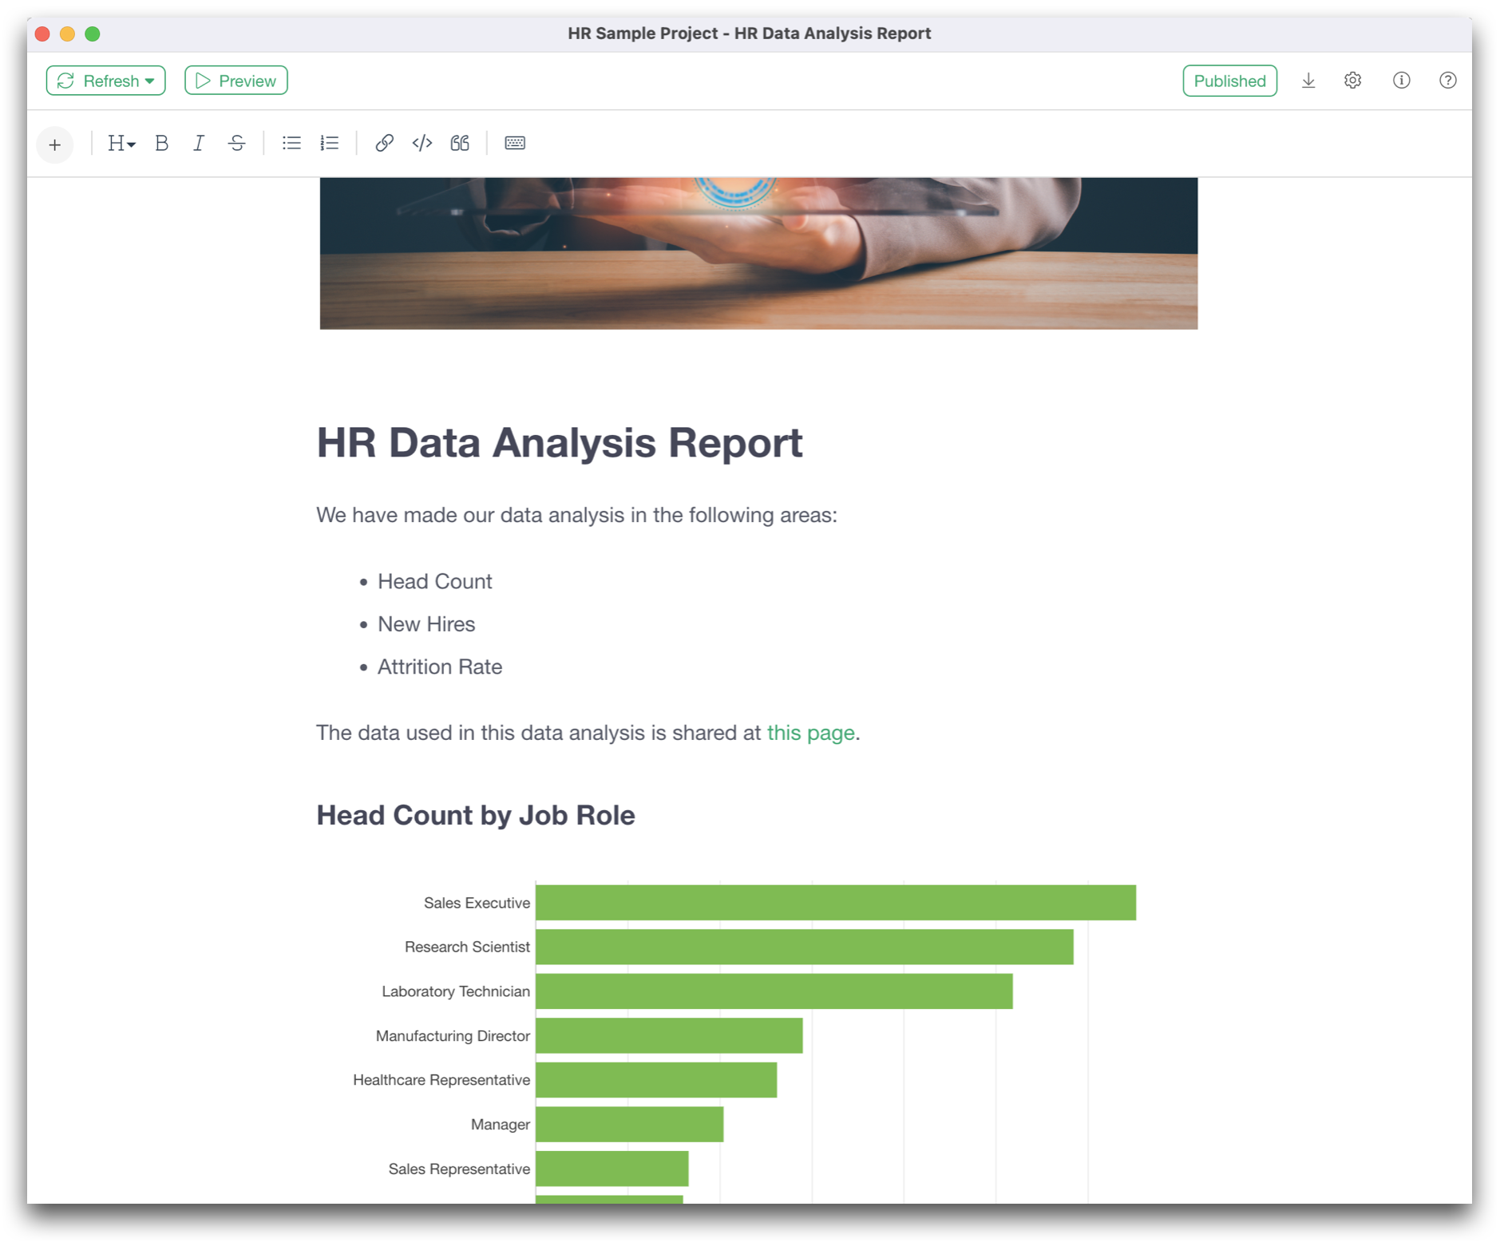The image size is (1512, 1250).
Task: Click the Published status button
Action: (1229, 81)
